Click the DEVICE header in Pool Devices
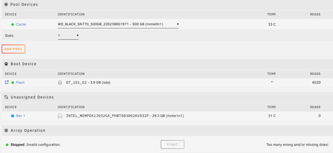Image resolution: width=333 pixels, height=153 pixels. (11, 14)
